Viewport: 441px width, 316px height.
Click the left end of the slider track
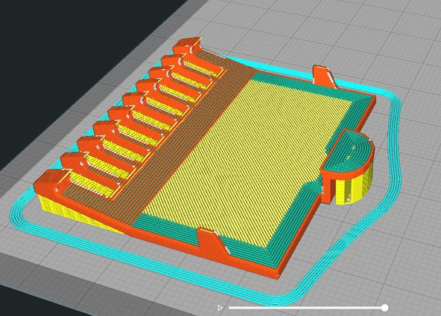click(230, 308)
